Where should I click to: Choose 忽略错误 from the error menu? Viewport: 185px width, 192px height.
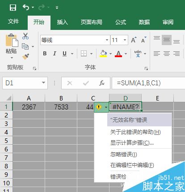123,154
